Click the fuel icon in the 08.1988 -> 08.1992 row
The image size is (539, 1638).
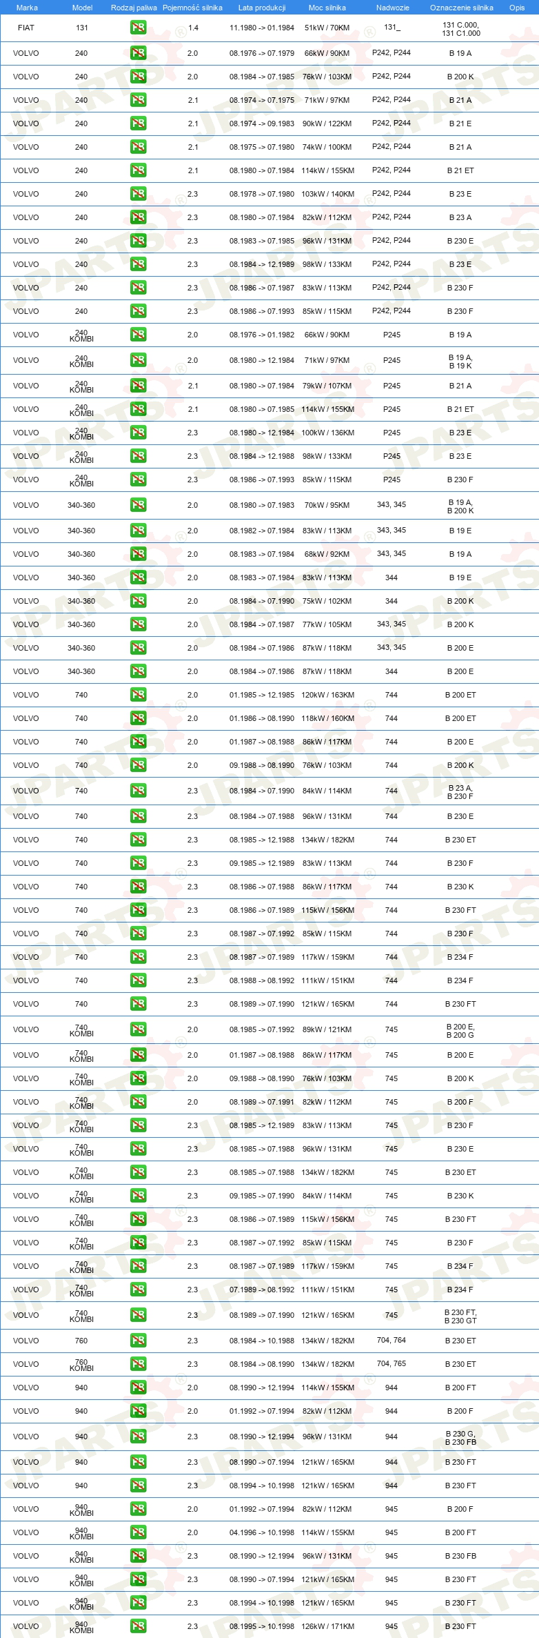click(138, 980)
